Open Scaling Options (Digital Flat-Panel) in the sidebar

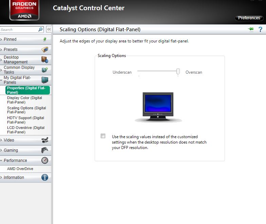pos(26,110)
